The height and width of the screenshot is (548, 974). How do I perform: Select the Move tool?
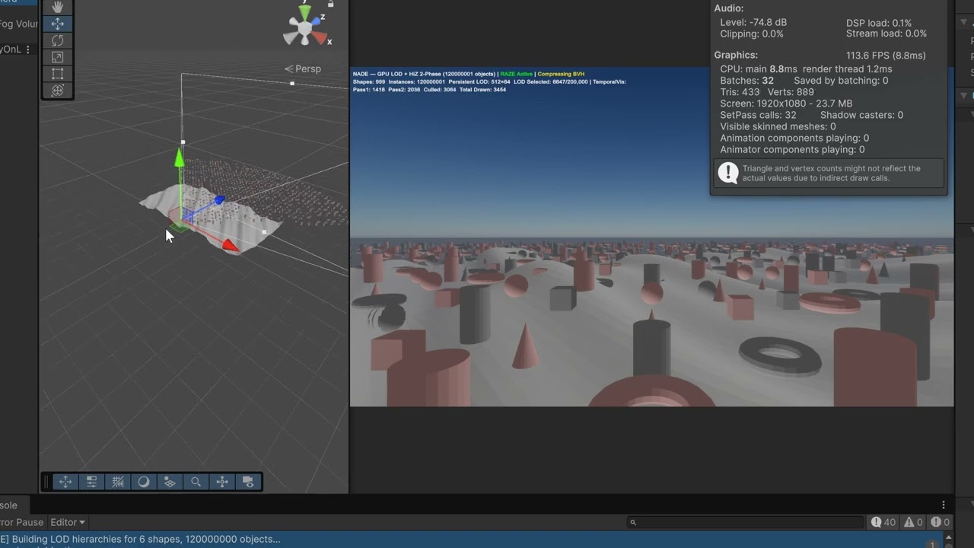coord(57,24)
